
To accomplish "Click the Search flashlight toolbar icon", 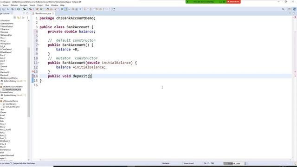I will 55,9.
